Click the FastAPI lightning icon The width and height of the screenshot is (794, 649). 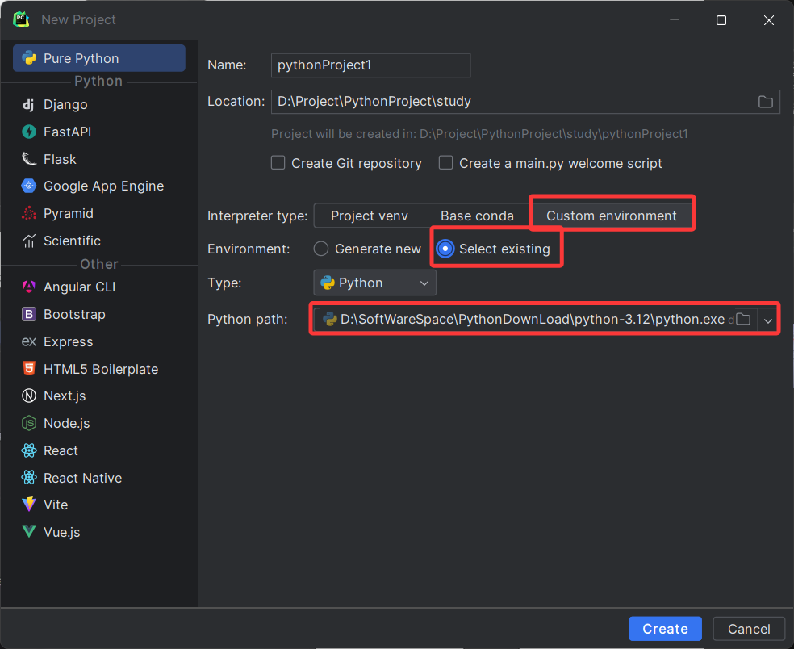(29, 132)
